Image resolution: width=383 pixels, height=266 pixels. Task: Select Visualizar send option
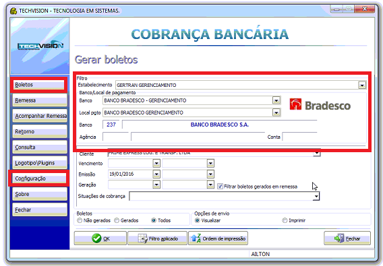[x=197, y=220]
